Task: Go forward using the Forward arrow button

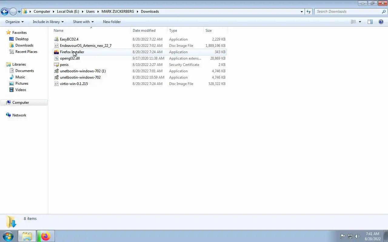Action: 13,11
